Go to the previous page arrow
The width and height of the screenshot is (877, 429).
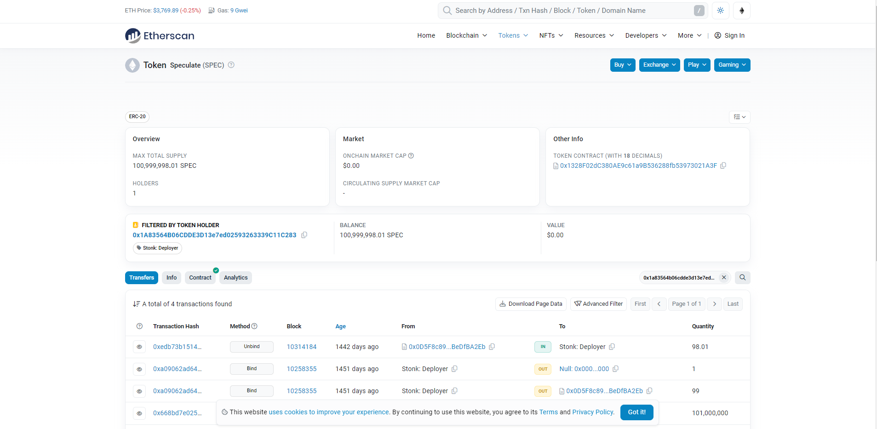(659, 304)
